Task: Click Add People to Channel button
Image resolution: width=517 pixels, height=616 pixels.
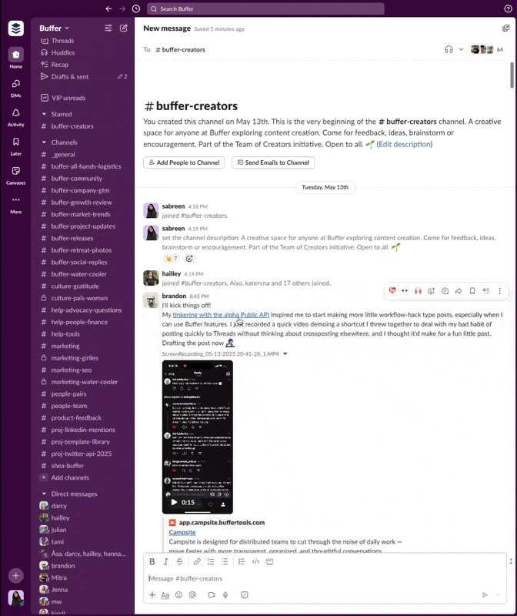Action: (184, 162)
